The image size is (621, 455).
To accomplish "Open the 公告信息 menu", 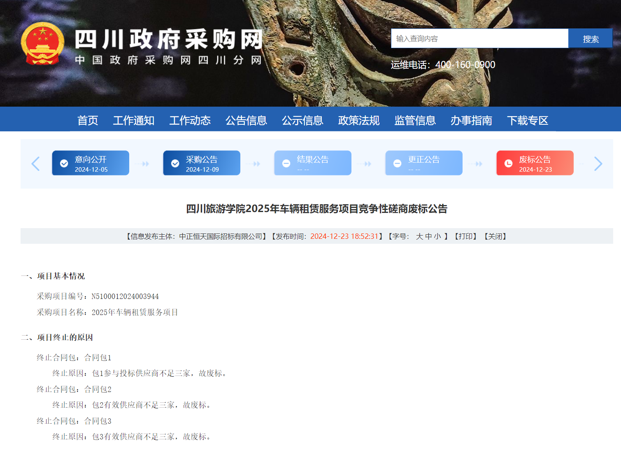I will pyautogui.click(x=246, y=120).
